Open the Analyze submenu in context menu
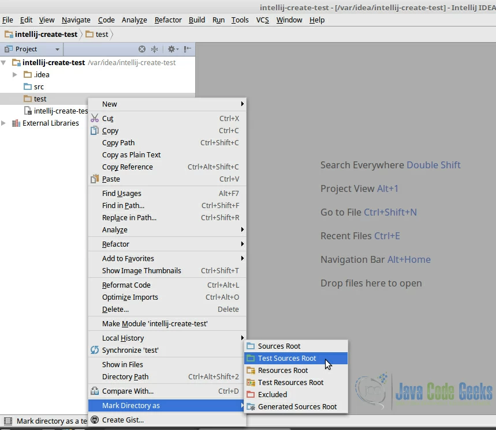This screenshot has height=430, width=496. pyautogui.click(x=167, y=229)
